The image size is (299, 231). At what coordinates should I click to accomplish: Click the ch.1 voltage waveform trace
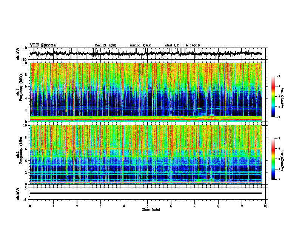(145, 54)
